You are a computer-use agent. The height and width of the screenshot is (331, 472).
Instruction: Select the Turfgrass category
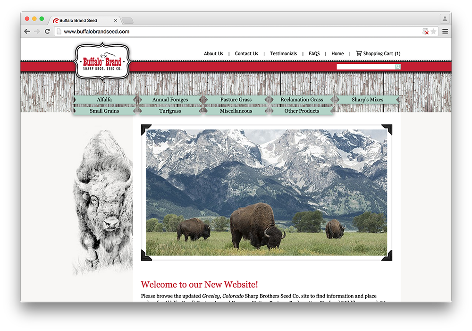[x=170, y=111]
